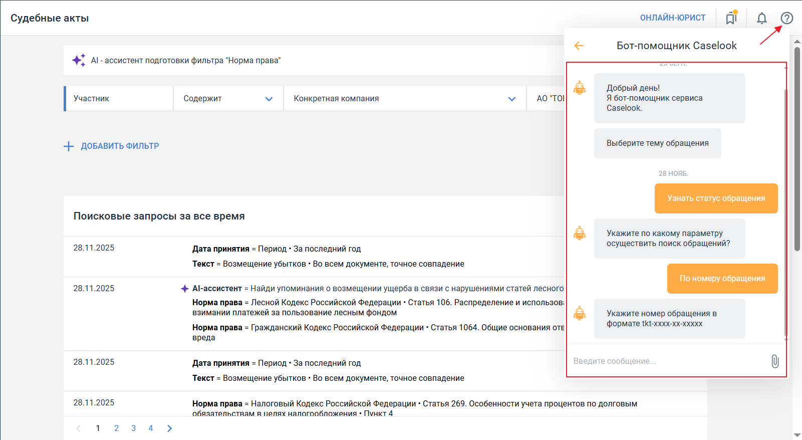Open the "Участник" filter type field

119,99
